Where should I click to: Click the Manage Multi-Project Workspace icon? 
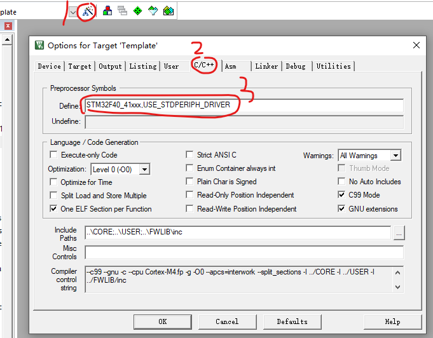(x=122, y=11)
